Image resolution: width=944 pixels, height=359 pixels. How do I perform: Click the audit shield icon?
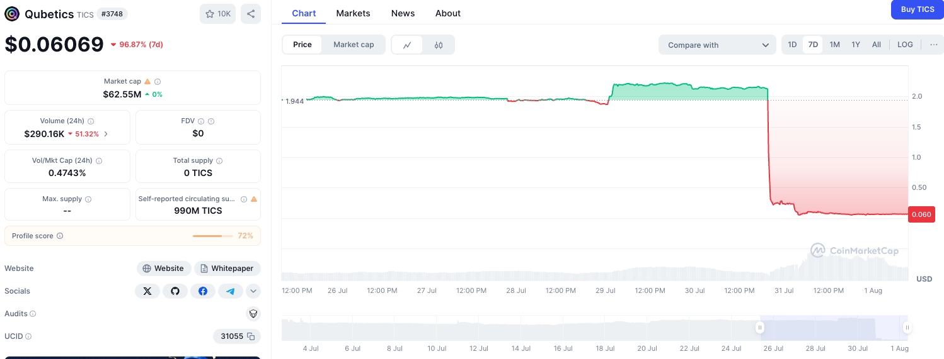click(253, 314)
